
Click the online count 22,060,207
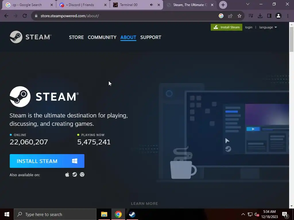pos(29,142)
